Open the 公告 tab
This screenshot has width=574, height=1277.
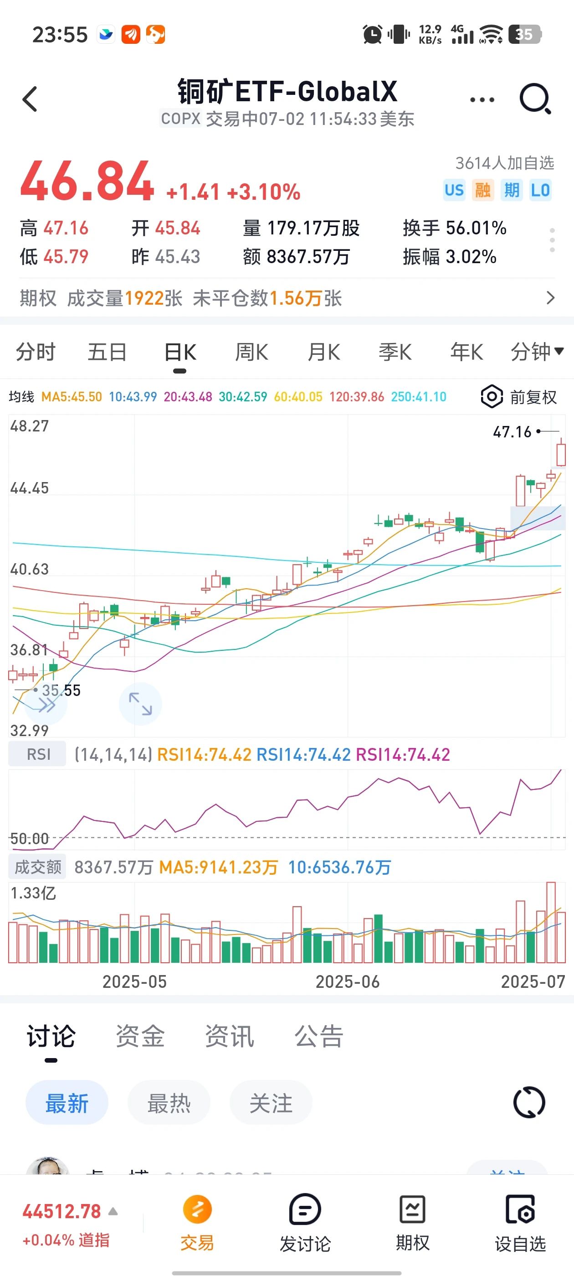click(319, 1037)
